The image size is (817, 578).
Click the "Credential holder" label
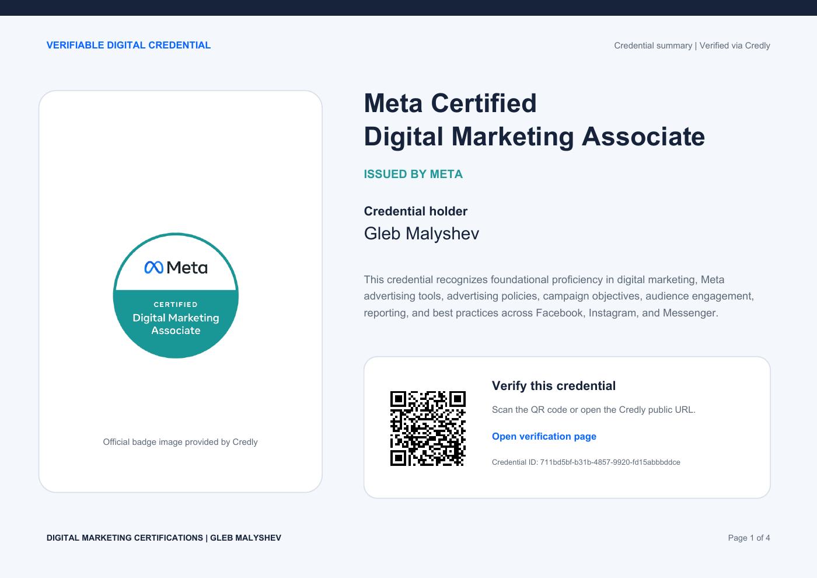click(x=416, y=211)
